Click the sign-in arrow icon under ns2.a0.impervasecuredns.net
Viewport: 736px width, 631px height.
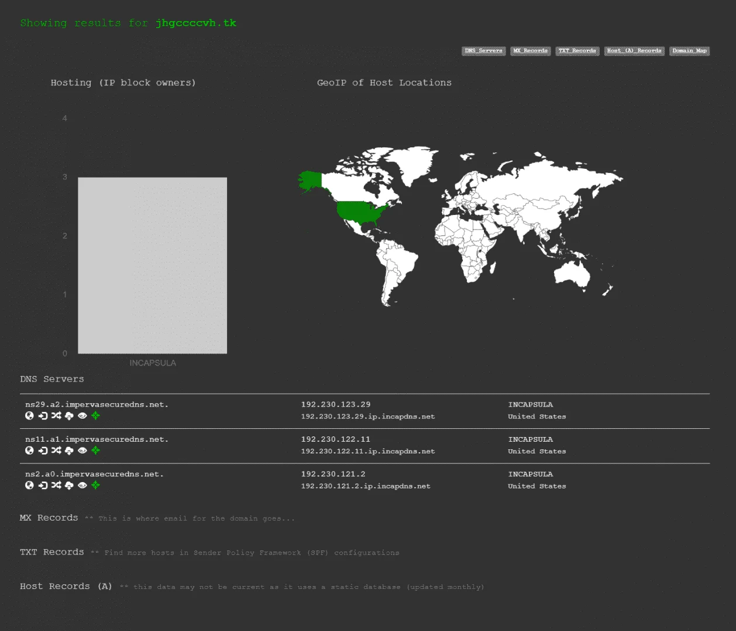coord(43,486)
